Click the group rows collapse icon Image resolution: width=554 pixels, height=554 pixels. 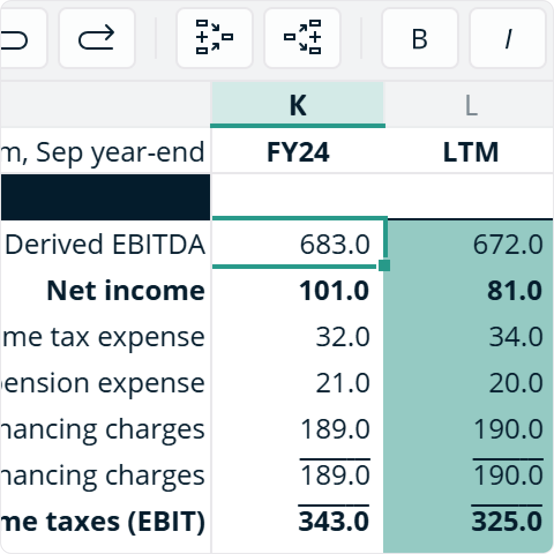point(215,38)
